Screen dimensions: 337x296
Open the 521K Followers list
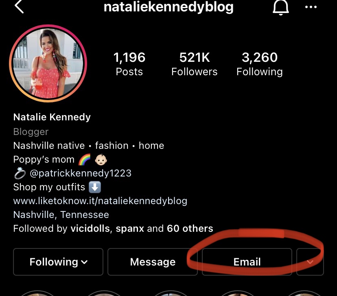[x=194, y=64]
